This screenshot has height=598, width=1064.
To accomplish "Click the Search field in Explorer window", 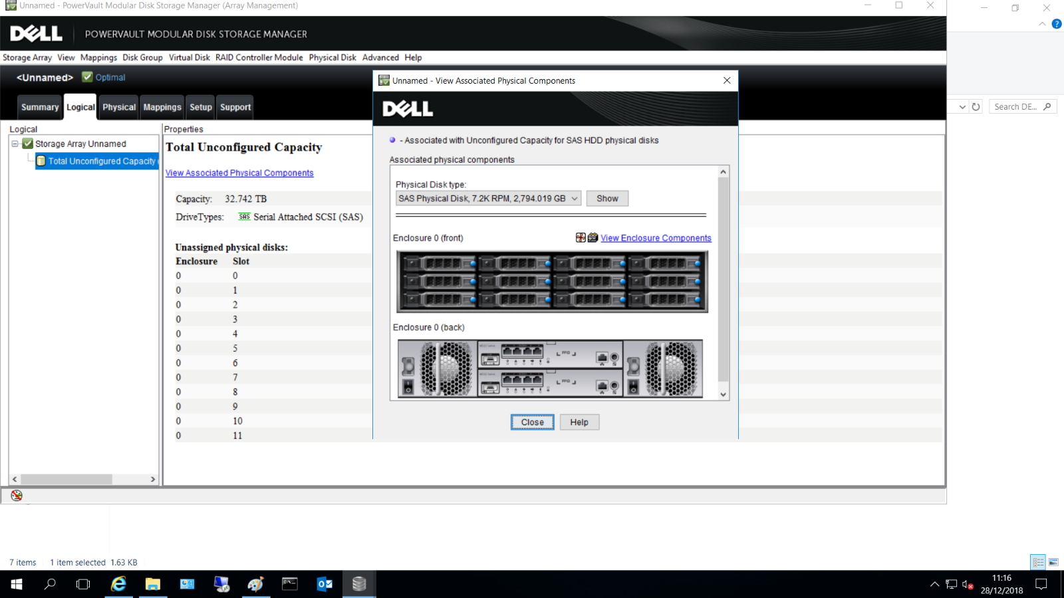I will [x=1023, y=106].
